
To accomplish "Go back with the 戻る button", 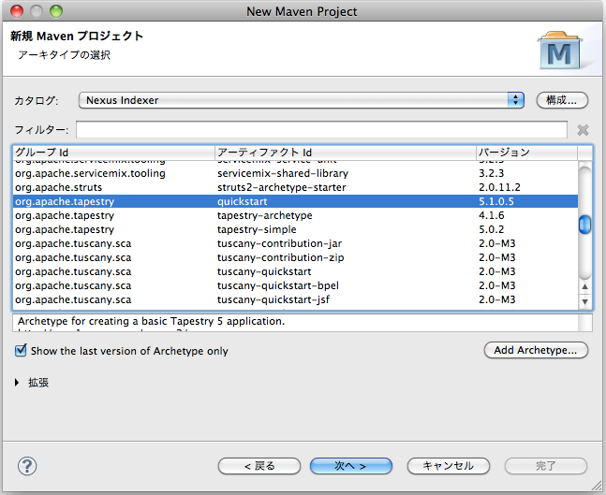I will pyautogui.click(x=259, y=466).
